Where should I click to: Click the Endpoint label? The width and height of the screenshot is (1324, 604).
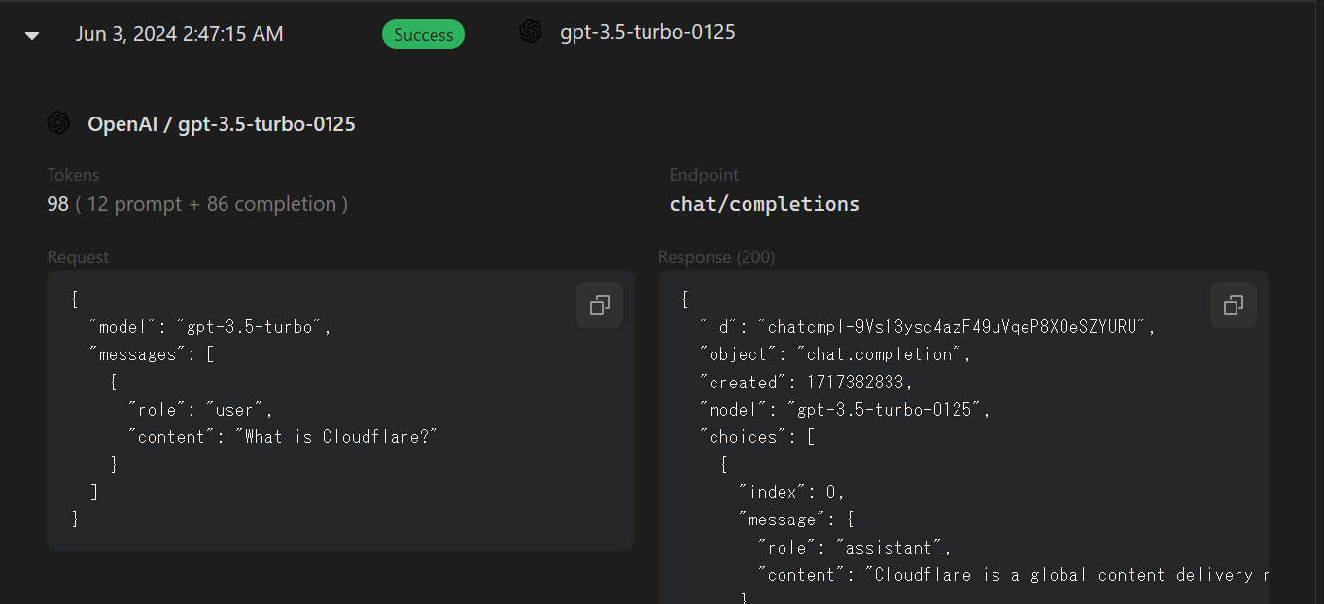point(704,175)
